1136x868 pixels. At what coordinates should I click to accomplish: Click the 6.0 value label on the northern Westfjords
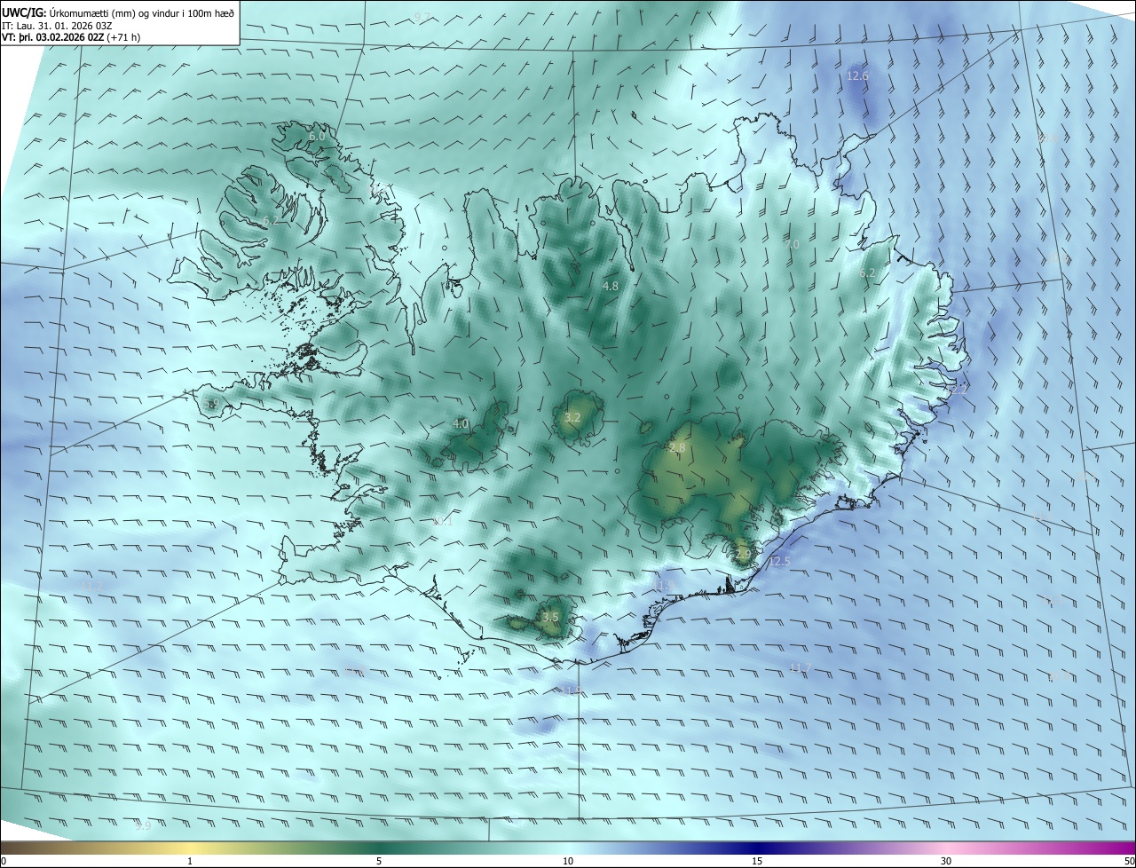pyautogui.click(x=317, y=137)
